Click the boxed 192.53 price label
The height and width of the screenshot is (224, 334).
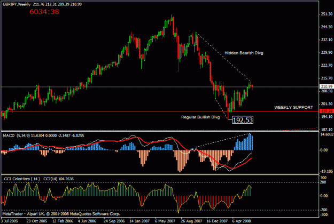[243, 120]
